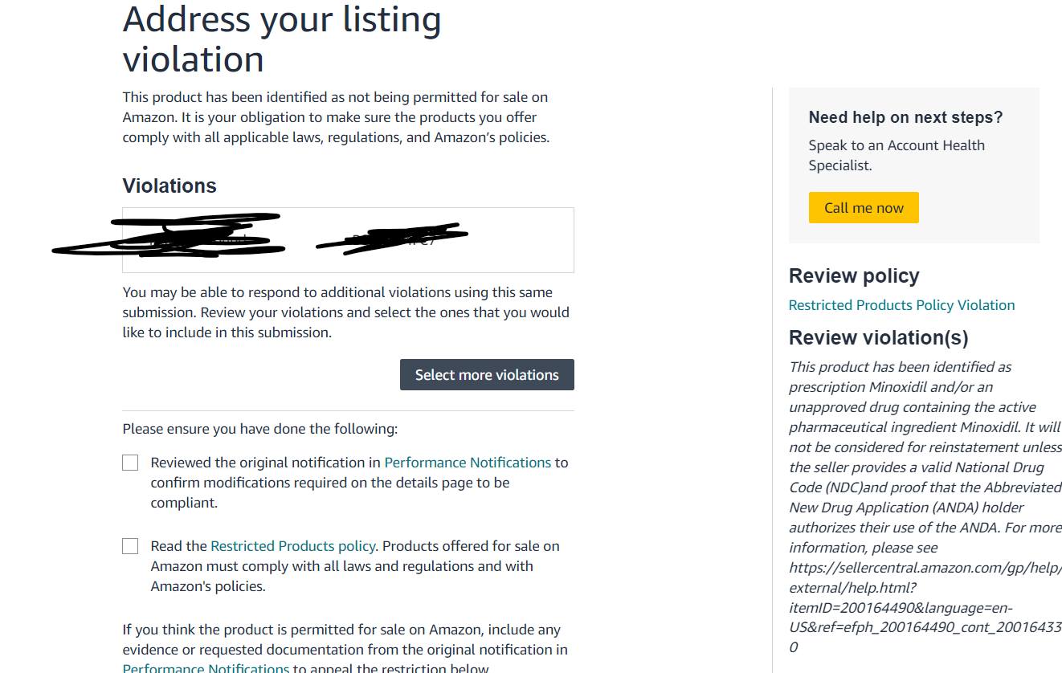This screenshot has width=1062, height=673.
Task: Click the 'Speak to an Account Health Specialist' text
Action: (x=897, y=155)
